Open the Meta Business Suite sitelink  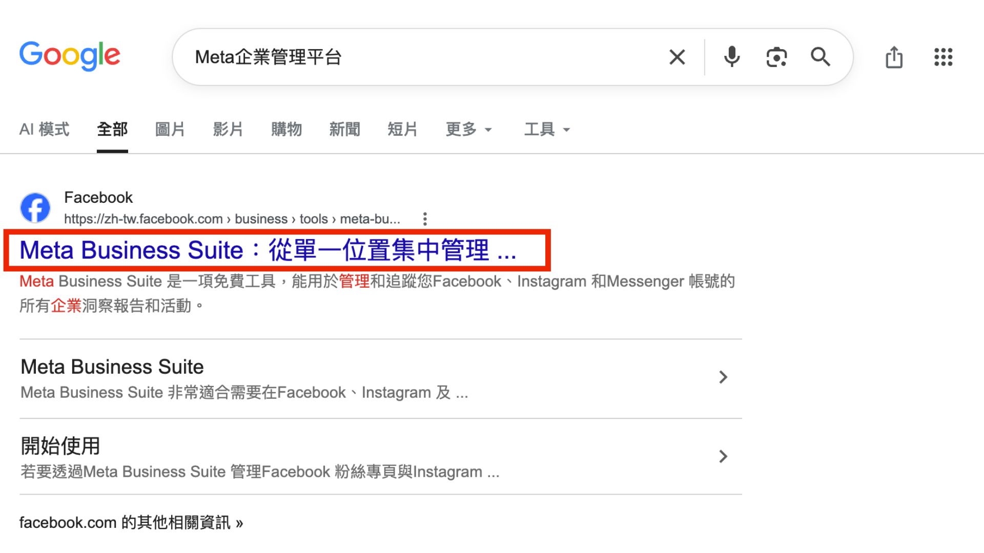click(x=112, y=367)
